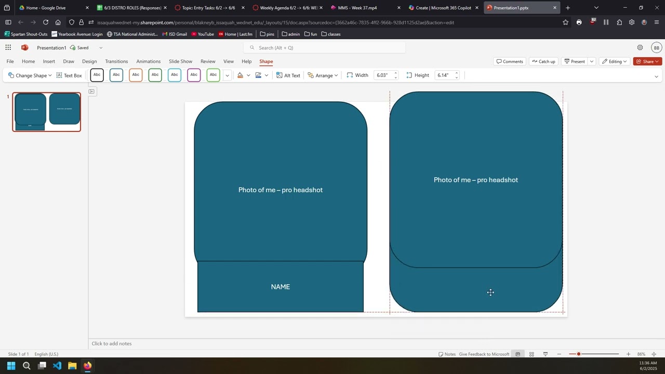Switch to the Slide Show tab
The width and height of the screenshot is (665, 374).
coord(180,61)
